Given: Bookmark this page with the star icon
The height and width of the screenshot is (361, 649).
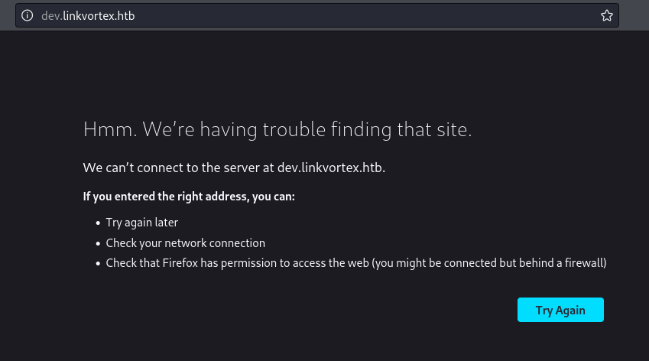Looking at the screenshot, I should point(607,15).
